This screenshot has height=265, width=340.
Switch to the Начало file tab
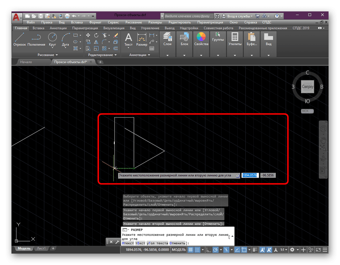click(26, 62)
